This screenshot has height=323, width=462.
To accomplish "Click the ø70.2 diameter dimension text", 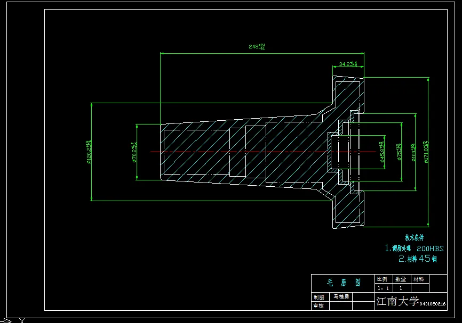I will (134, 152).
